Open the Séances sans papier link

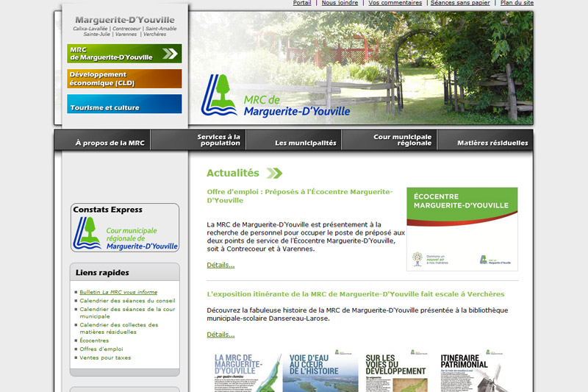(460, 3)
